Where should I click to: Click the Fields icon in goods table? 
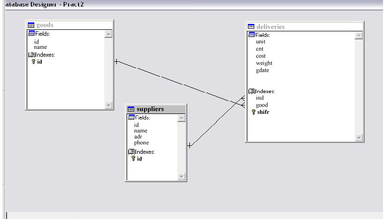31,33
